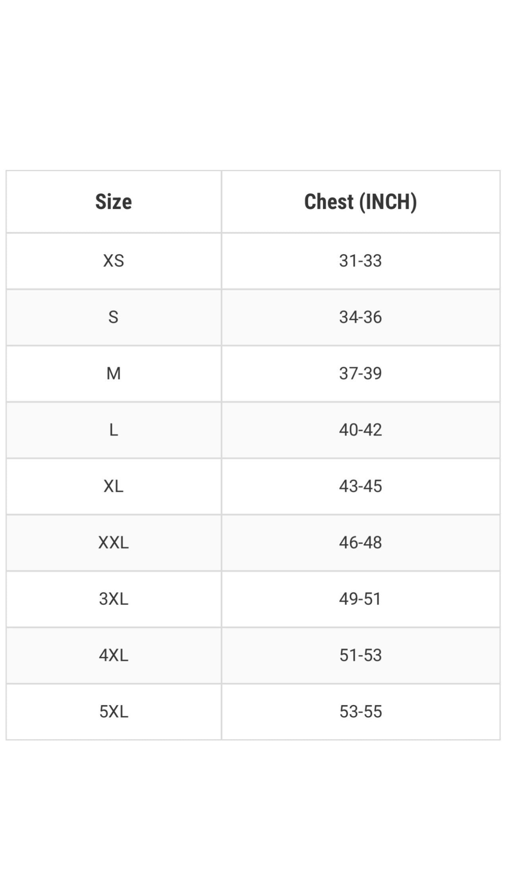Select the S size cell

114,317
